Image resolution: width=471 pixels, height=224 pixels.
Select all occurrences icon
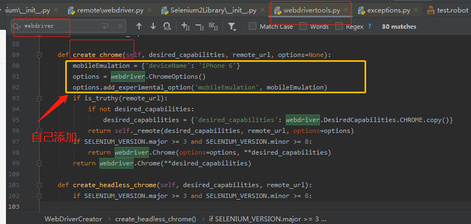click(213, 27)
